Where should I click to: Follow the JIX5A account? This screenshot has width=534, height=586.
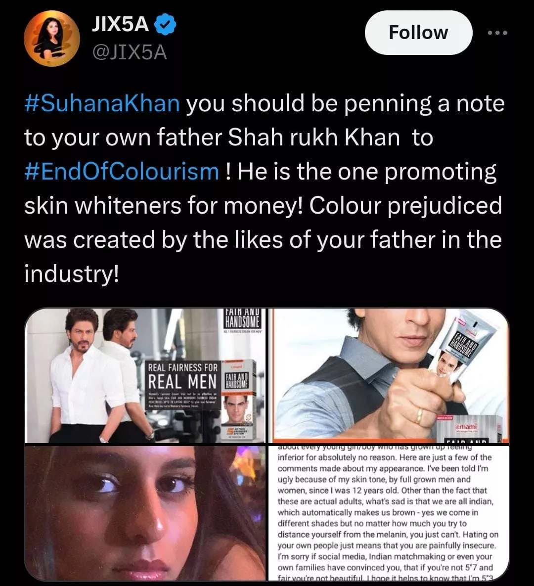[x=418, y=33]
